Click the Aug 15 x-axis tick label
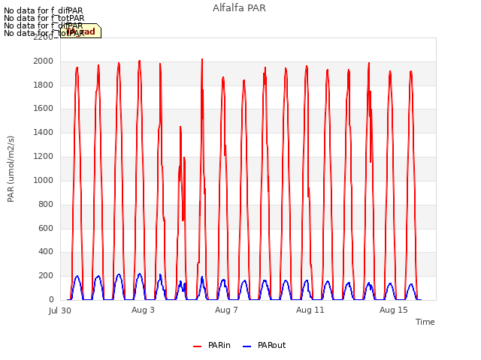This screenshot has width=481, height=360. coord(394,310)
